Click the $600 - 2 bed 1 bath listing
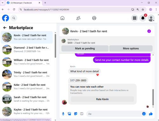This screenshot has height=121, width=159. click(x=81, y=43)
